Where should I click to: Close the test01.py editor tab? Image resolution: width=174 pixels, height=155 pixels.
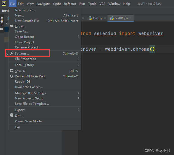pos(131,18)
